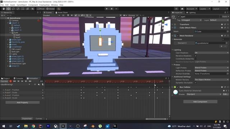The width and height of the screenshot is (230, 129).
Task: Click the Add Keyframe icon
Action: pyautogui.click(x=39, y=85)
